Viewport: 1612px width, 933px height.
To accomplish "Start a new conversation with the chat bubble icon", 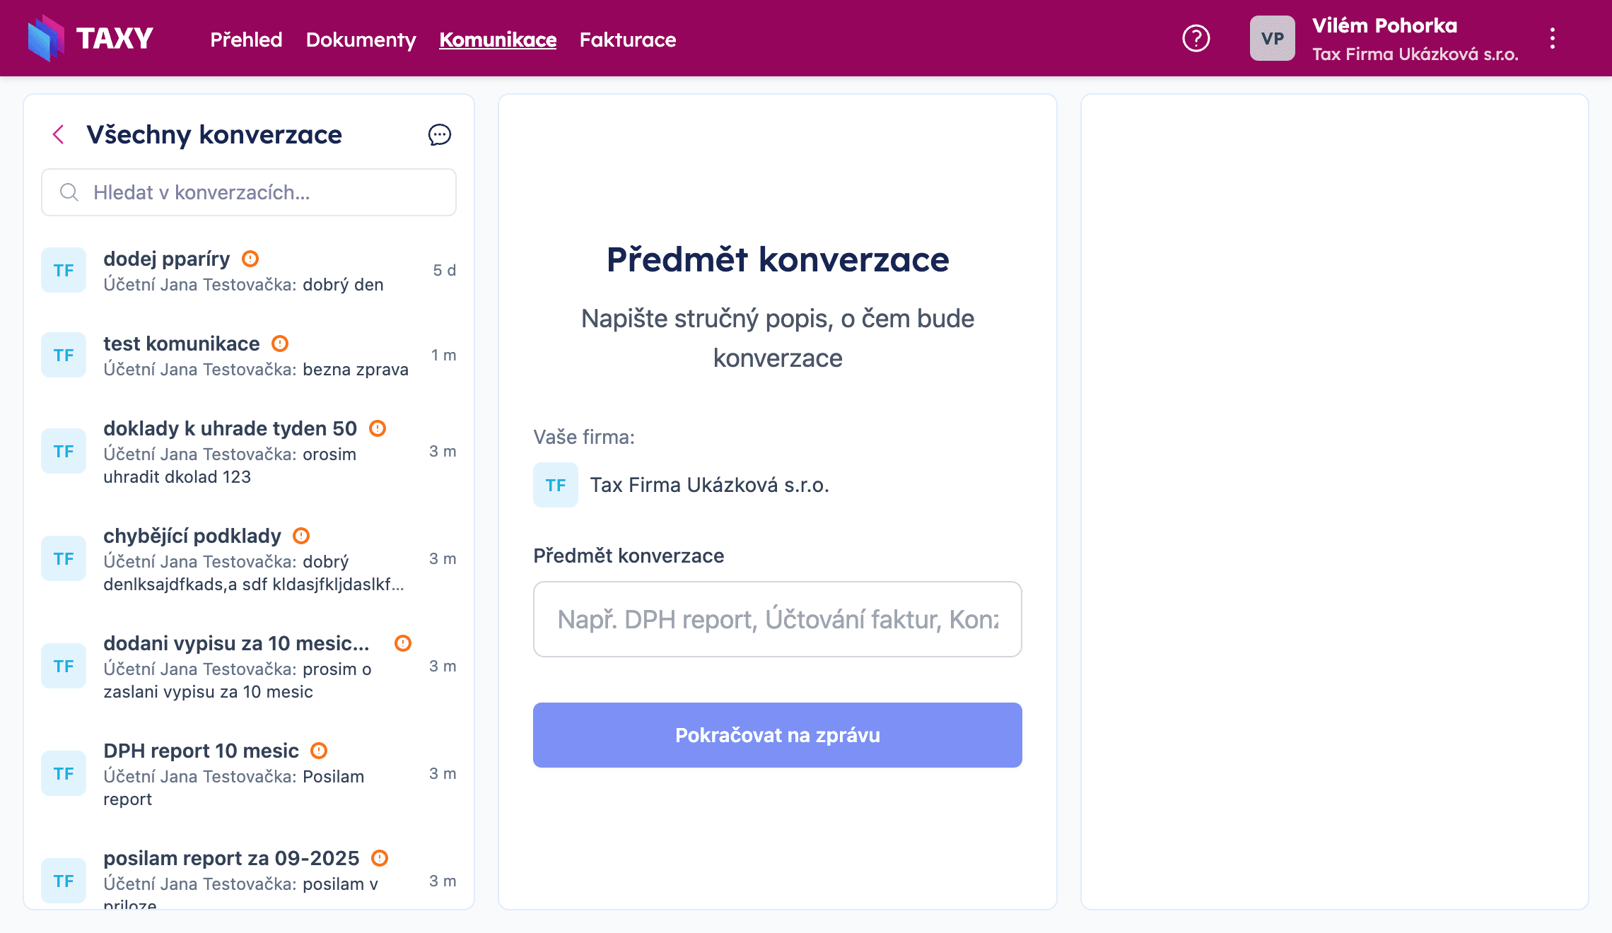I will coord(439,135).
